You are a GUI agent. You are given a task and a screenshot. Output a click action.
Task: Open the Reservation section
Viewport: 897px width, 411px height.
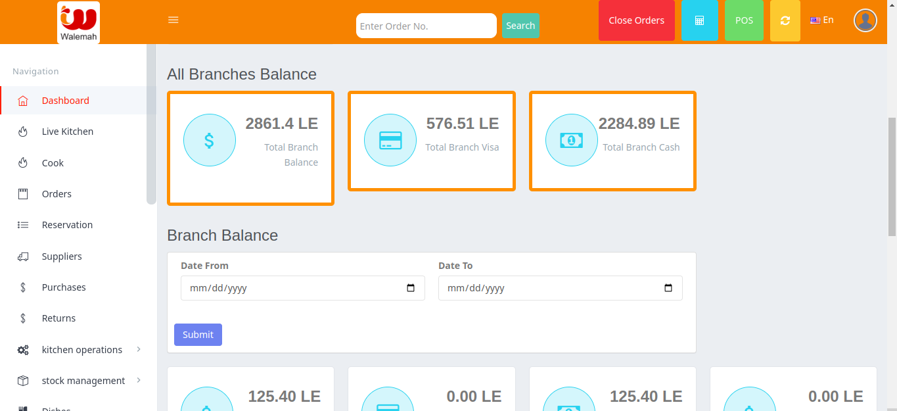click(x=67, y=225)
